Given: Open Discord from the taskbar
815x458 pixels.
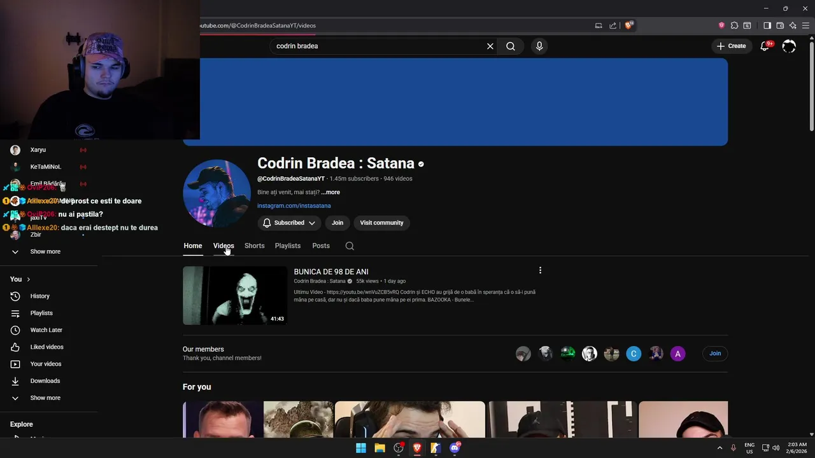Looking at the screenshot, I should pos(455,448).
